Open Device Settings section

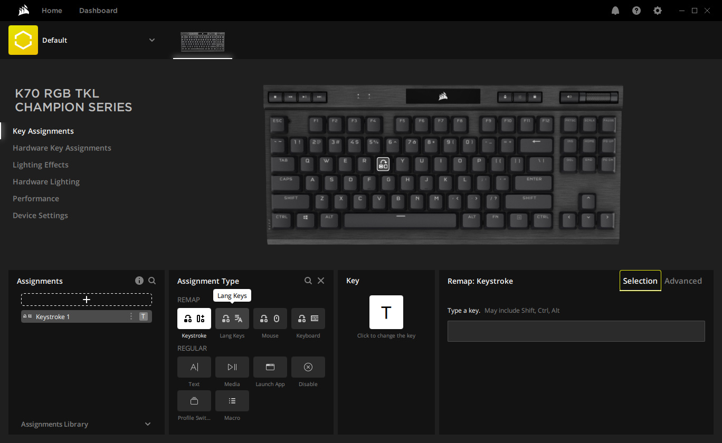point(40,215)
